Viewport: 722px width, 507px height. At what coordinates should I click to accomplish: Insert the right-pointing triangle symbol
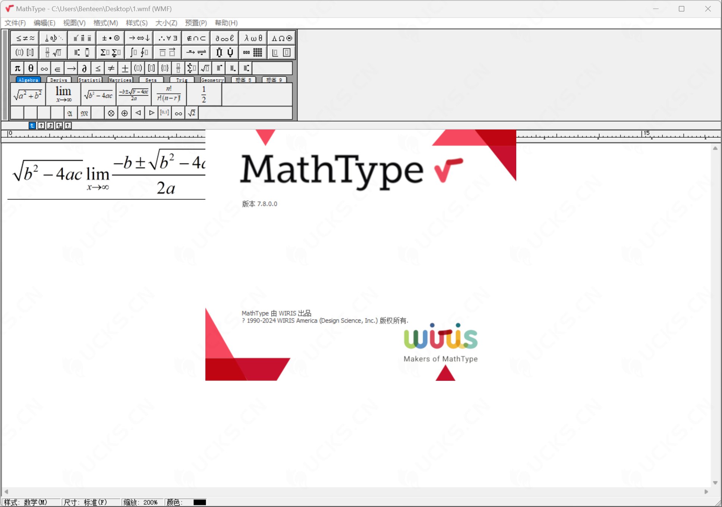[151, 113]
